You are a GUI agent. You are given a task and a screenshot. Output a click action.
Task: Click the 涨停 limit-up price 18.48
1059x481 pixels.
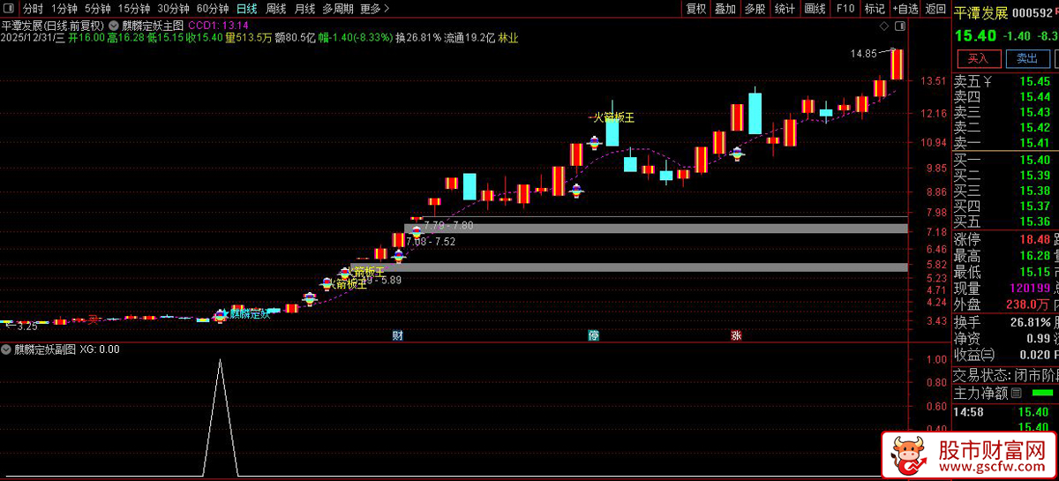click(x=1037, y=239)
